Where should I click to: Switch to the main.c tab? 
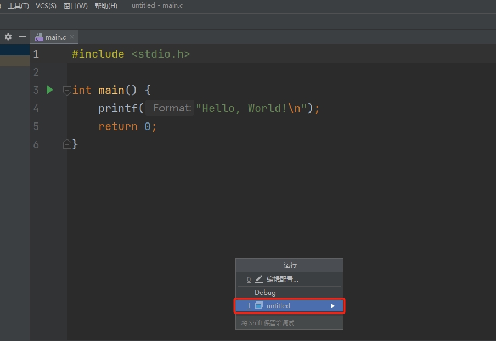click(x=55, y=37)
